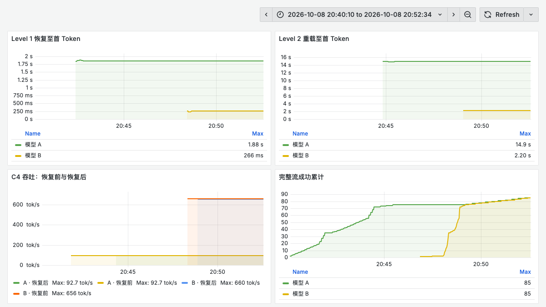Toggle 模型 B series in 完整流成功累计 legend
This screenshot has height=307, width=546.
[x=301, y=294]
